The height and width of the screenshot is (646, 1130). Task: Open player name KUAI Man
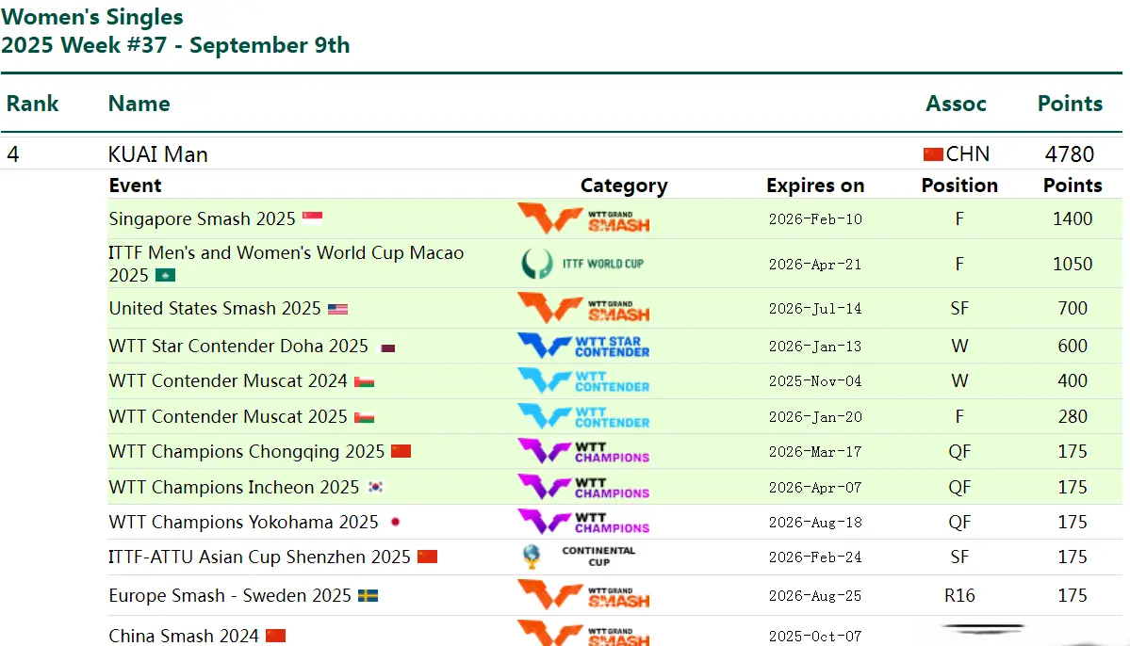click(158, 154)
